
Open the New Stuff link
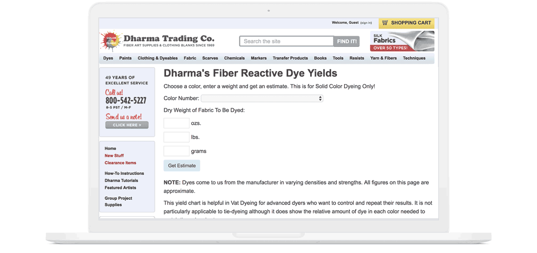(114, 156)
